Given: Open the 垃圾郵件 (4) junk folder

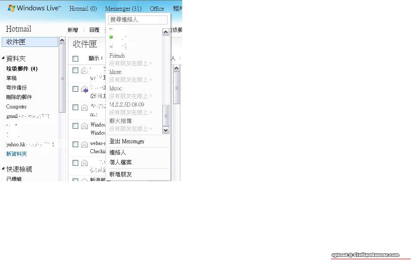Looking at the screenshot, I should coord(21,69).
